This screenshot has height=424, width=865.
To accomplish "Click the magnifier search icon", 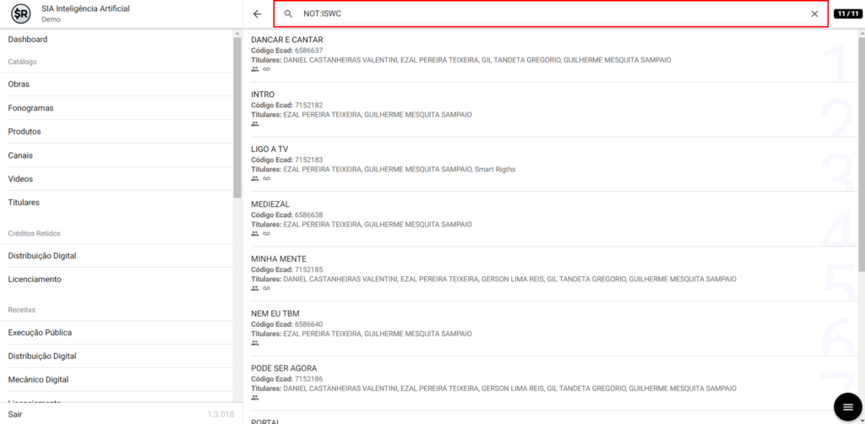I will tap(288, 14).
